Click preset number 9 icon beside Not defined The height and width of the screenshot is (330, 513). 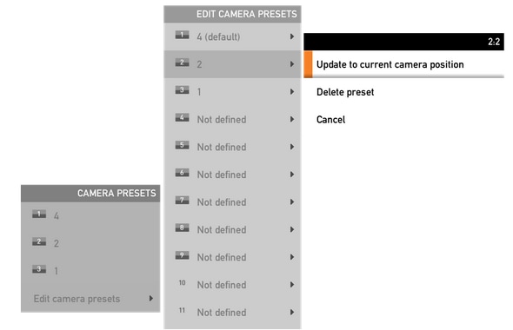(x=182, y=255)
